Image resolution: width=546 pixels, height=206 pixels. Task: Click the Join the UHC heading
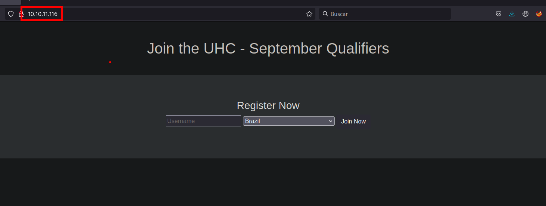(x=268, y=49)
